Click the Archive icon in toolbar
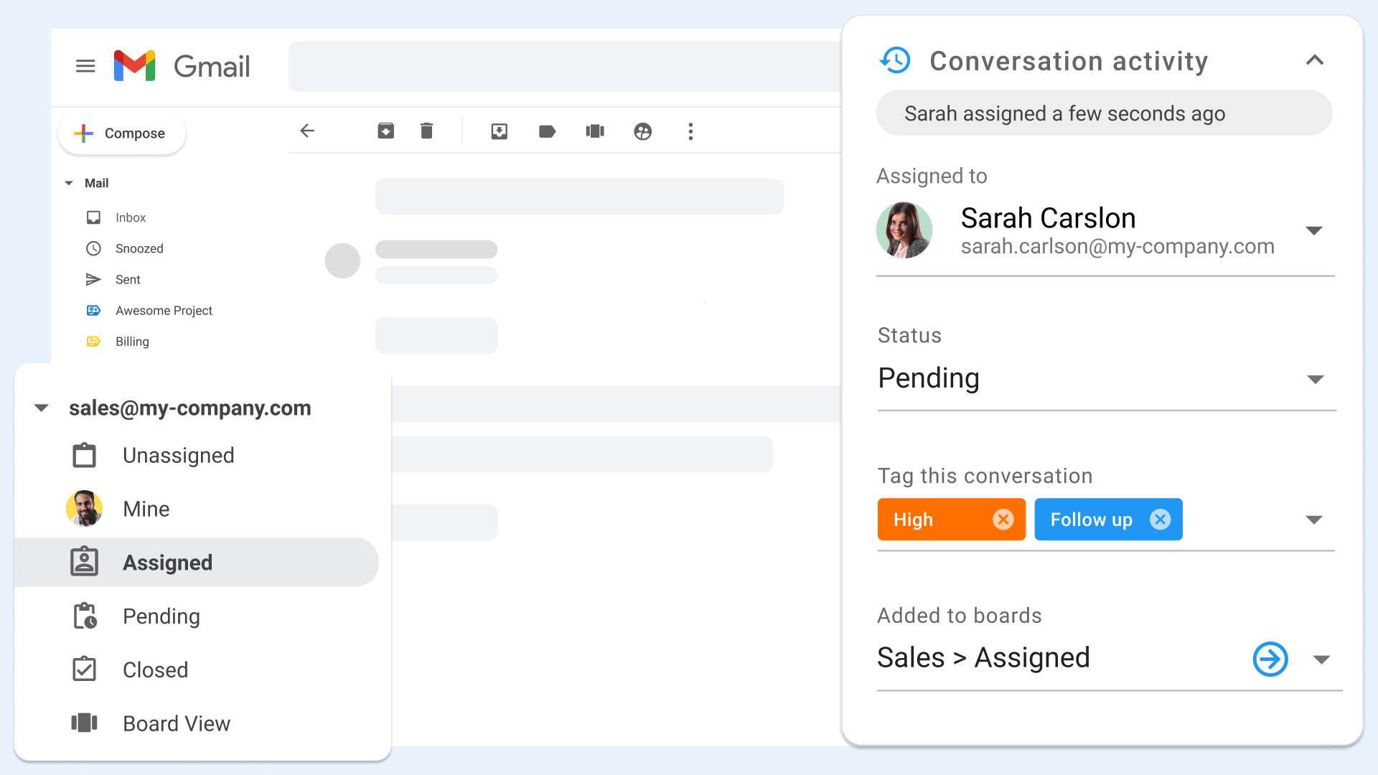Screen dimensions: 1378x775 (x=383, y=131)
